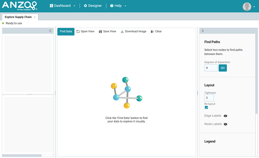Image resolution: width=259 pixels, height=158 pixels.
Task: Click the ANZO logo
Action: pyautogui.click(x=19, y=6)
